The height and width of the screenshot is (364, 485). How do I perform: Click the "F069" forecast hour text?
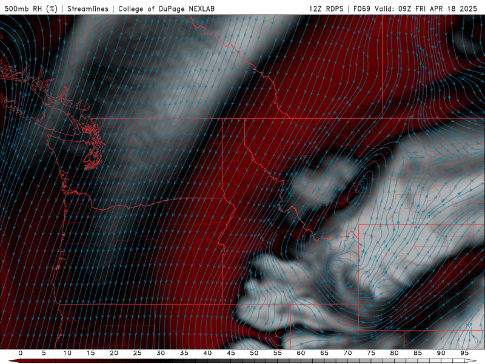pyautogui.click(x=361, y=8)
